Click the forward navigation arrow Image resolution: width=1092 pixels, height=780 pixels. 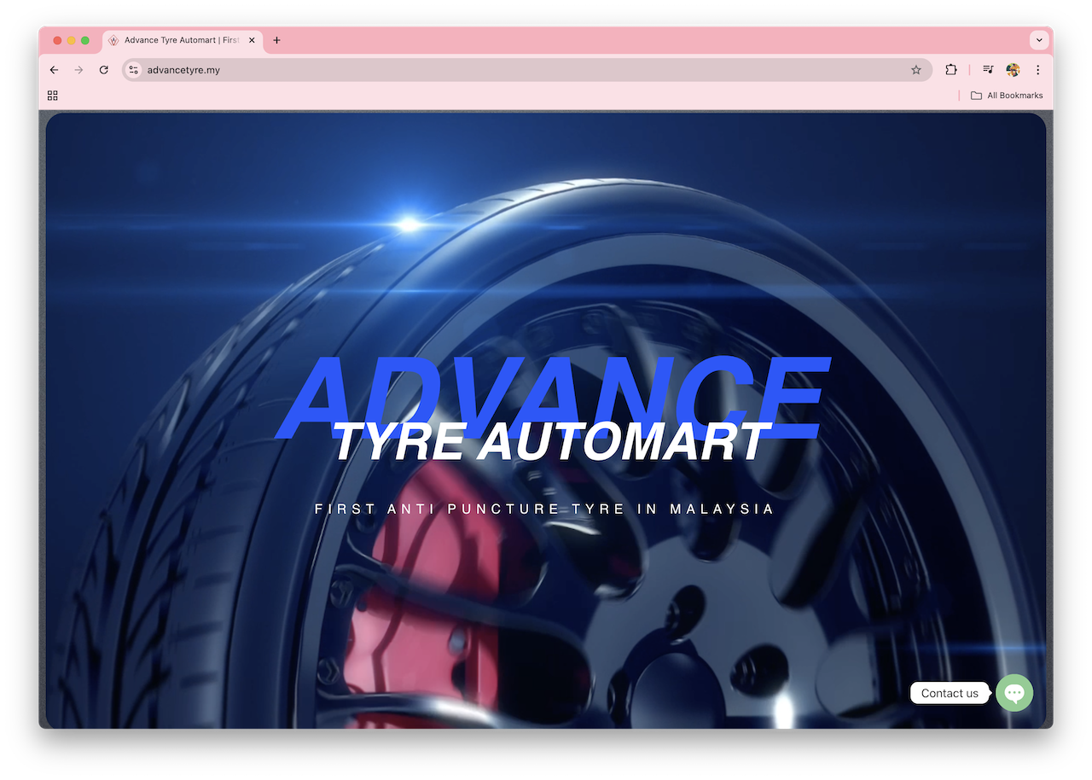pyautogui.click(x=78, y=70)
